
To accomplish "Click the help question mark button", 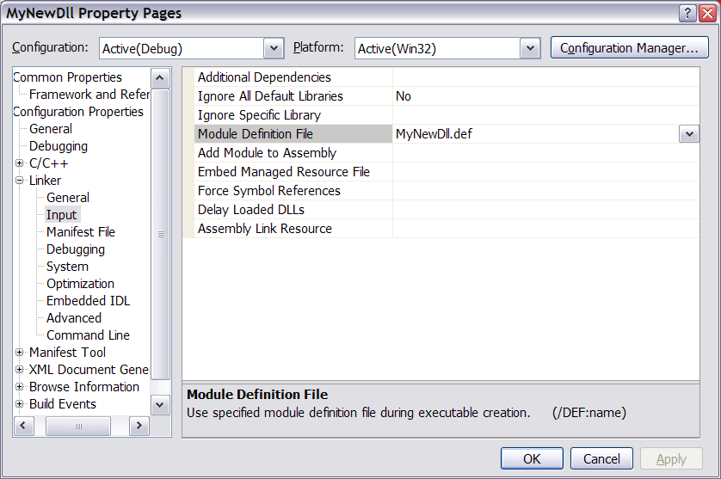I will 687,13.
